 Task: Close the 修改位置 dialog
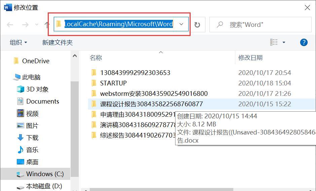click(x=307, y=8)
